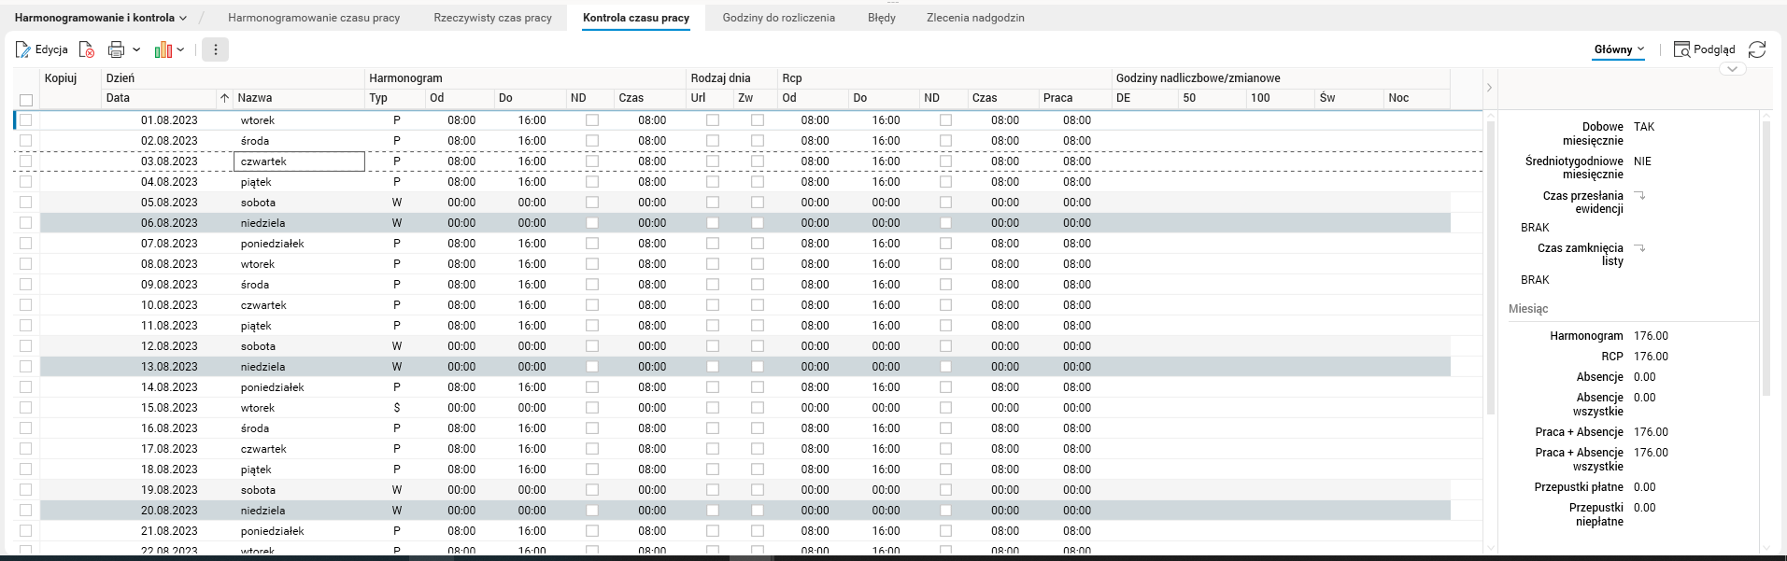Check the row checkbox for 05.08.2023

26,203
